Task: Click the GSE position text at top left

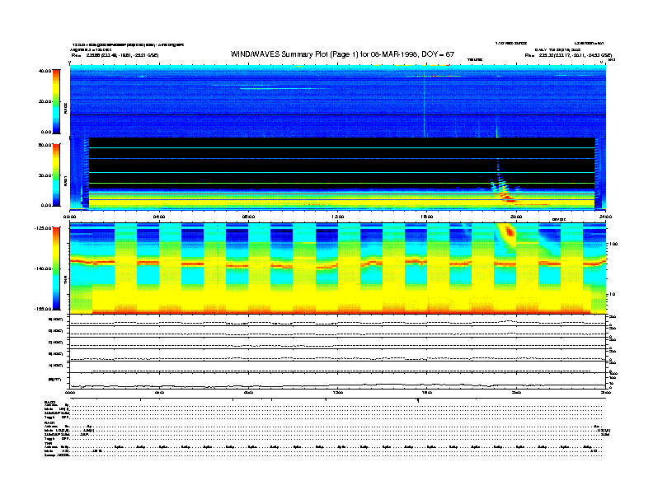Action: click(115, 55)
